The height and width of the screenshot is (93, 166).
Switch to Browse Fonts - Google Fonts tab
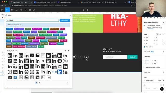pyautogui.click(x=92, y=2)
